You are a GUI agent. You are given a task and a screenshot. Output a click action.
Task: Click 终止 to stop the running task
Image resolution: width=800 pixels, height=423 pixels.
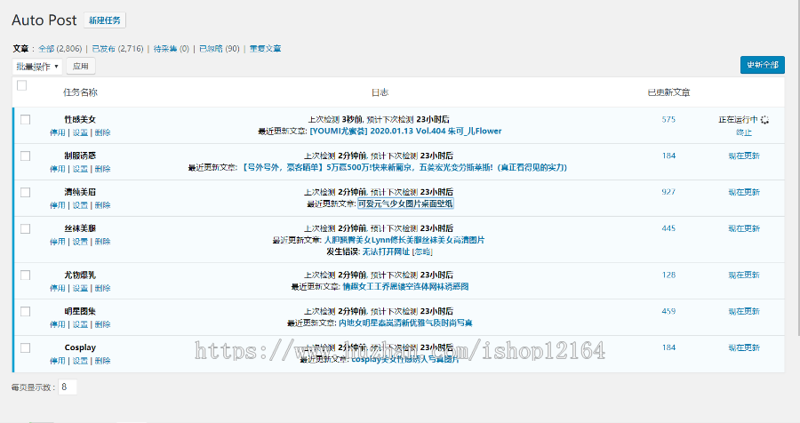(743, 132)
